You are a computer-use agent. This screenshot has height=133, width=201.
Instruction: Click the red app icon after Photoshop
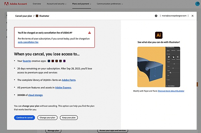click(x=53, y=61)
